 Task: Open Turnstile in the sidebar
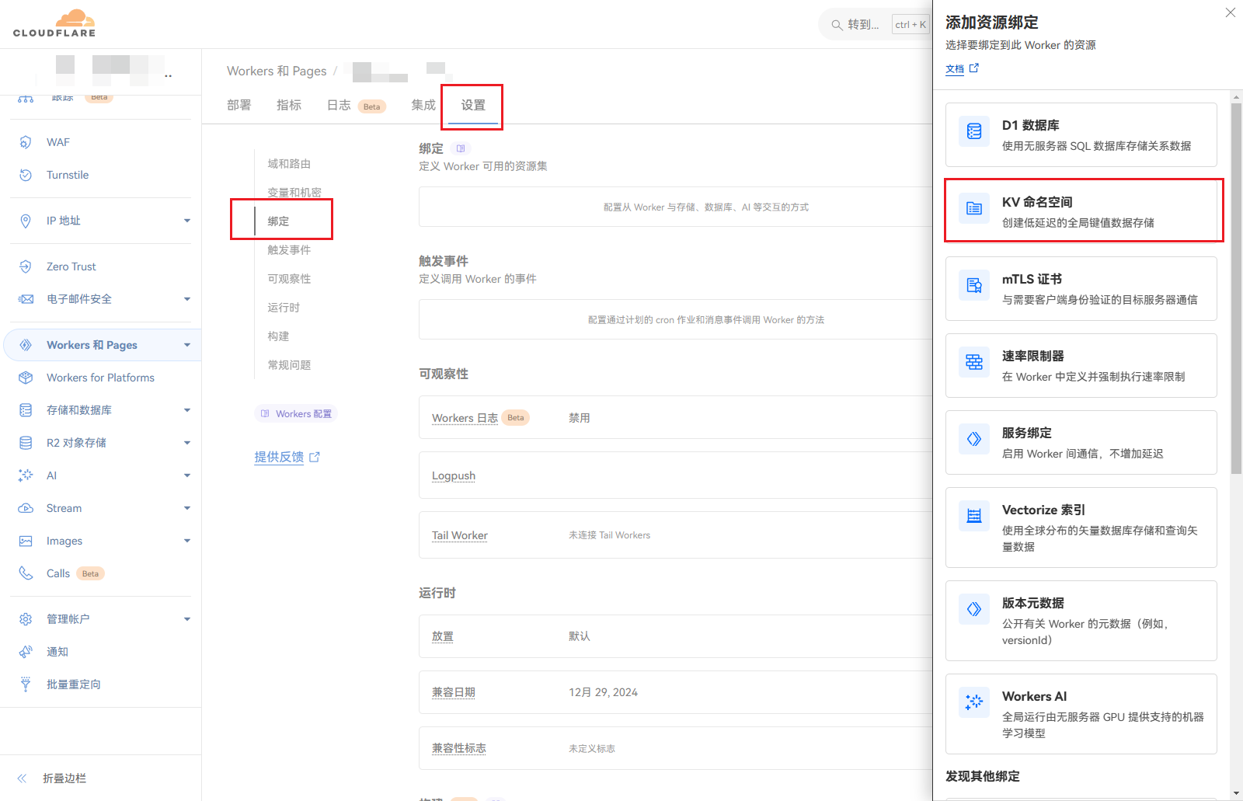(68, 175)
